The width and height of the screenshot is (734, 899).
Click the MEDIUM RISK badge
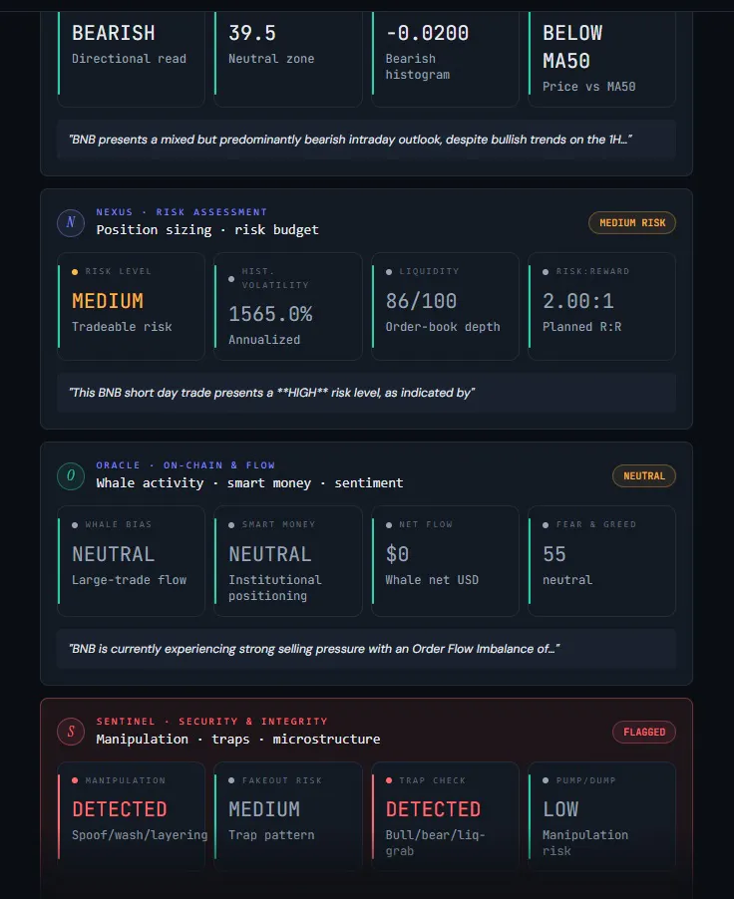click(632, 223)
